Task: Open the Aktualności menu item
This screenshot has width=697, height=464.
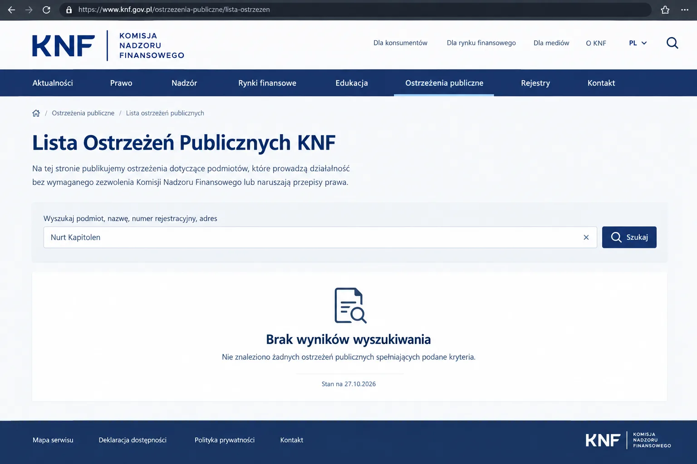Action: tap(53, 83)
